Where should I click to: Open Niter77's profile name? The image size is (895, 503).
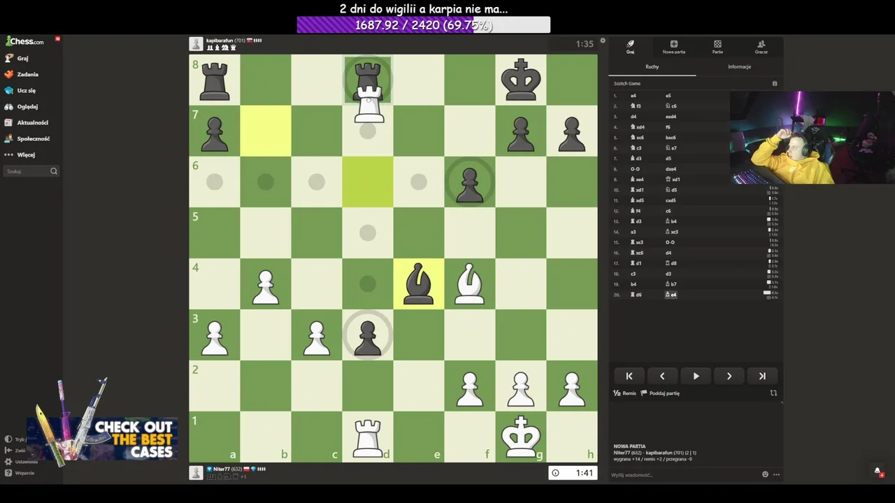222,469
